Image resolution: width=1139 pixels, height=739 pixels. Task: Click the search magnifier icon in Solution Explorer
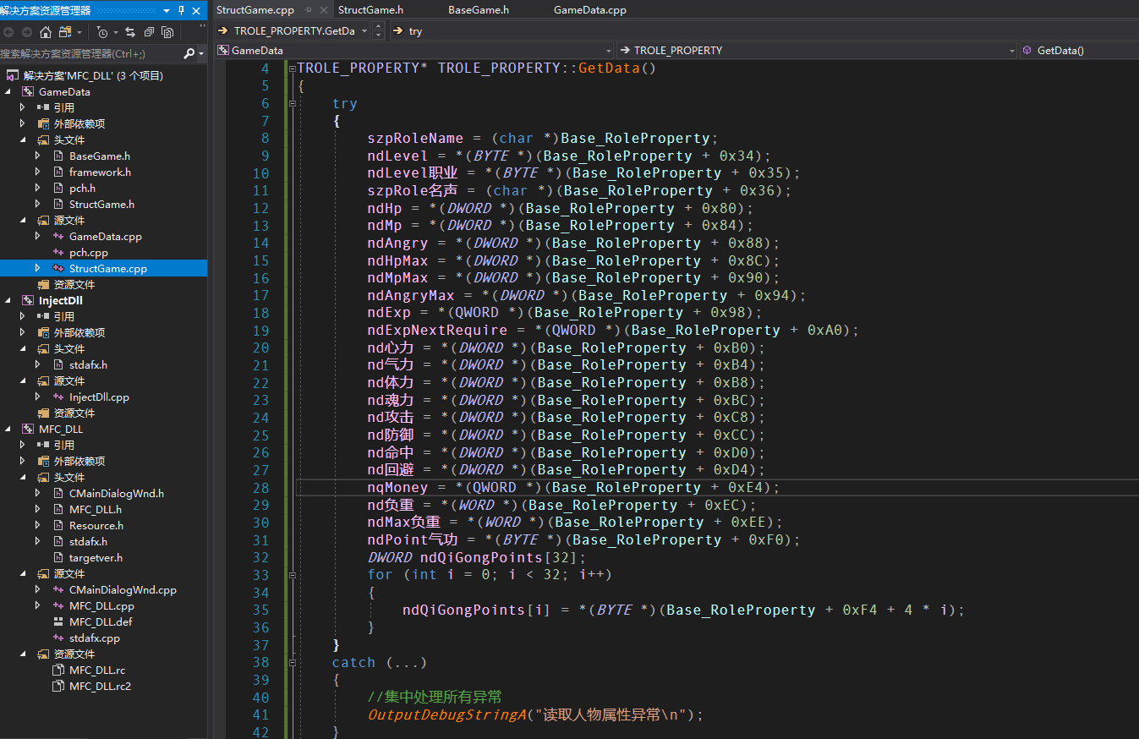pos(189,53)
